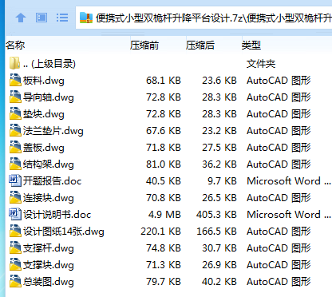The image size is (332, 297).
Task: Select the file name 开题报告.doc
Action: (x=52, y=181)
